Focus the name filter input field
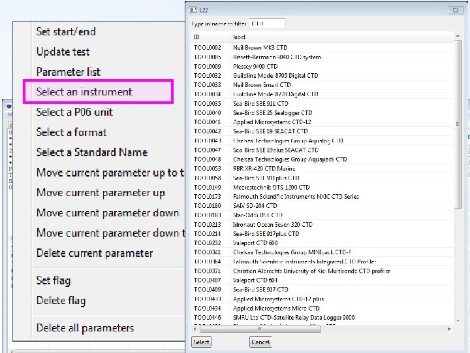 267,24
